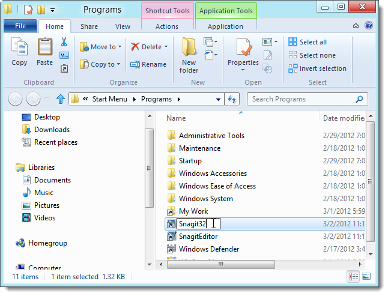Open the History icon in Open group
The image size is (388, 296).
point(268,68)
